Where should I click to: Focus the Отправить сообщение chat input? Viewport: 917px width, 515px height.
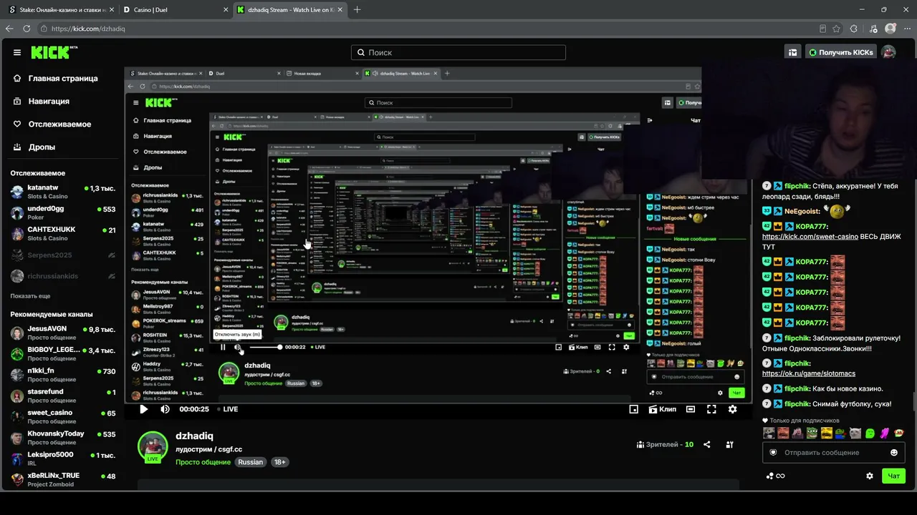833,452
